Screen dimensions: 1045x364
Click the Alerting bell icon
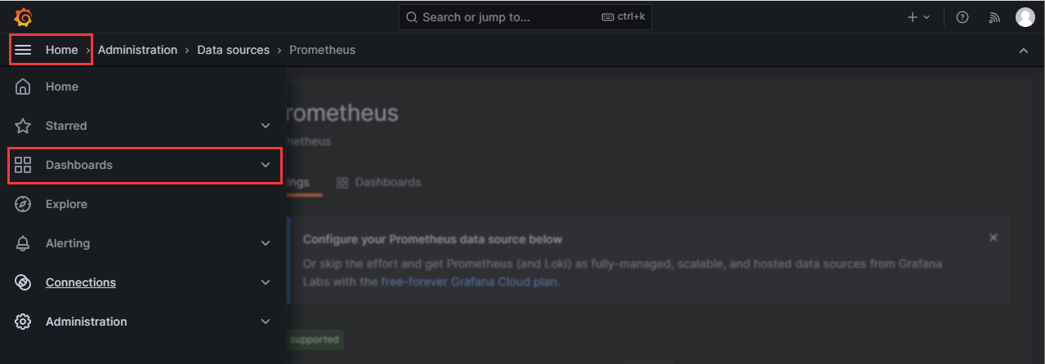pos(23,243)
